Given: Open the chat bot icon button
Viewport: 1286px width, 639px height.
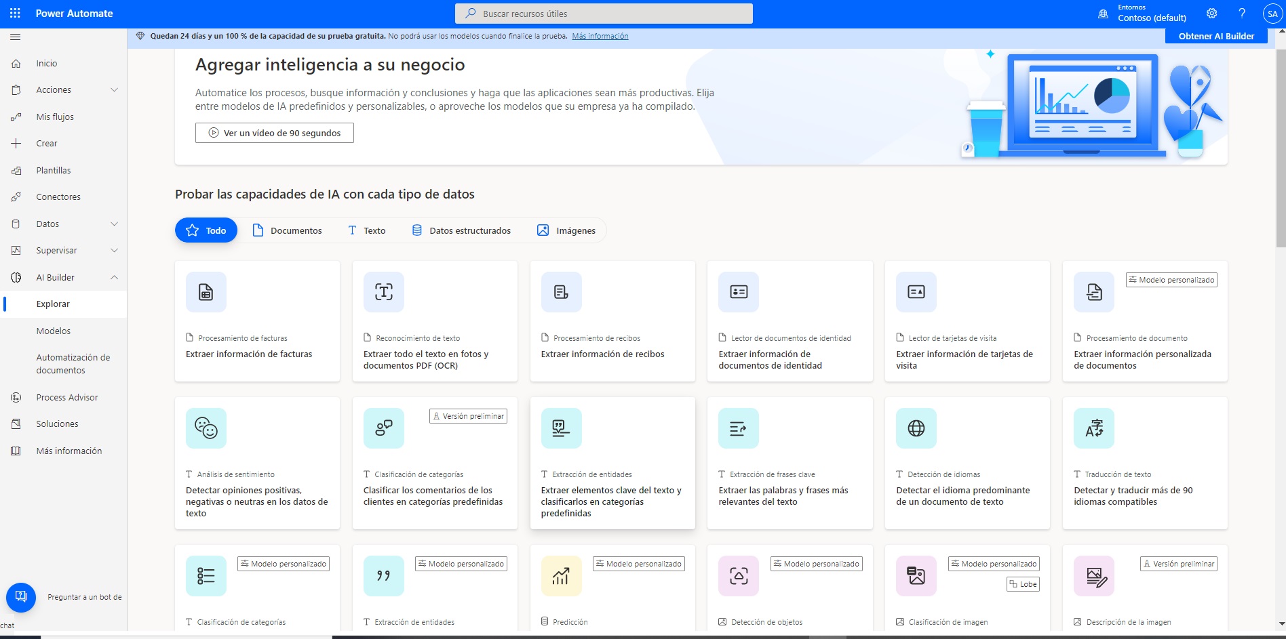Looking at the screenshot, I should click(x=21, y=597).
